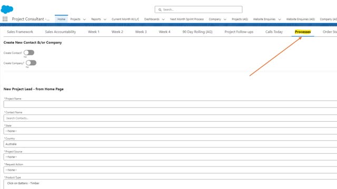Click the Project Consultant app name
Viewport: 337px width, 189px height.
[x=31, y=19]
